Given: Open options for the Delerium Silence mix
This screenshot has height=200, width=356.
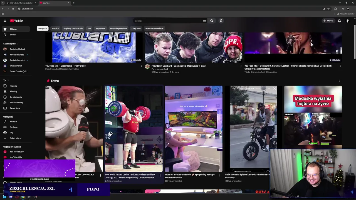Looking at the screenshot, I should click(340, 66).
